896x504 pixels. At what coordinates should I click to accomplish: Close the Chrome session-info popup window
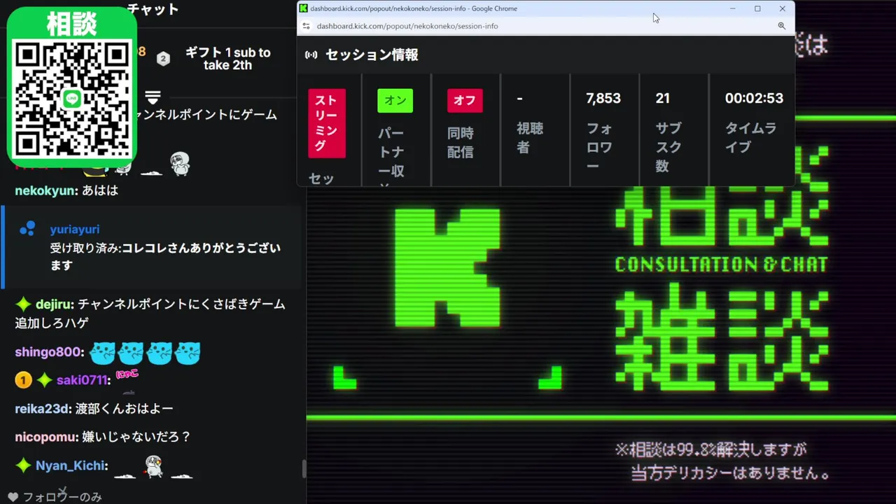click(x=783, y=8)
